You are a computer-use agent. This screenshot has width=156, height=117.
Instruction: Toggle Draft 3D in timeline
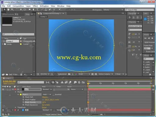pyautogui.click(x=57, y=82)
